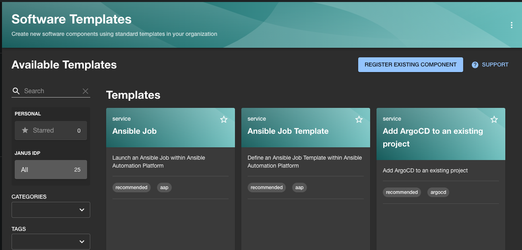Click the CATEGORIES label
522x250 pixels.
(x=29, y=197)
